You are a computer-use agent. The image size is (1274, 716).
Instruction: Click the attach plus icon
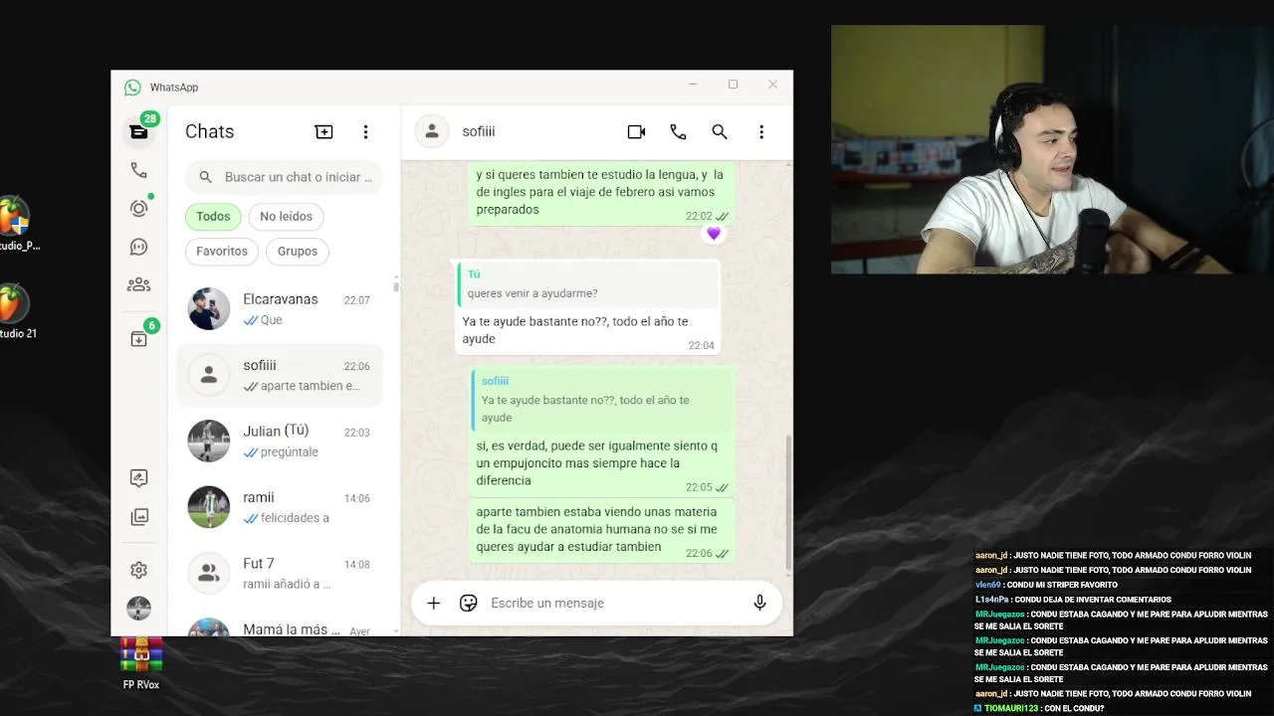pos(433,603)
